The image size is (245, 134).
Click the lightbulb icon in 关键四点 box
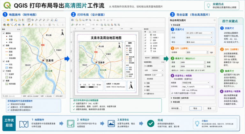coord(208,6)
